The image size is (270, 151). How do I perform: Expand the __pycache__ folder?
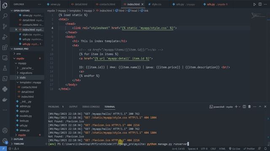click(x=27, y=68)
